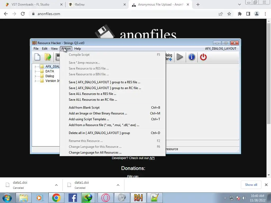Click the Compile/Run green play toolbar icon

(x=180, y=57)
